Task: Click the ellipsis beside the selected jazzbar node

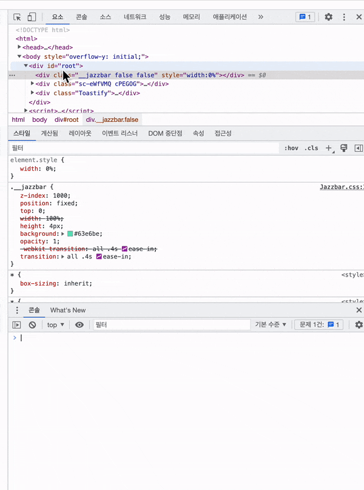Action: (12, 75)
